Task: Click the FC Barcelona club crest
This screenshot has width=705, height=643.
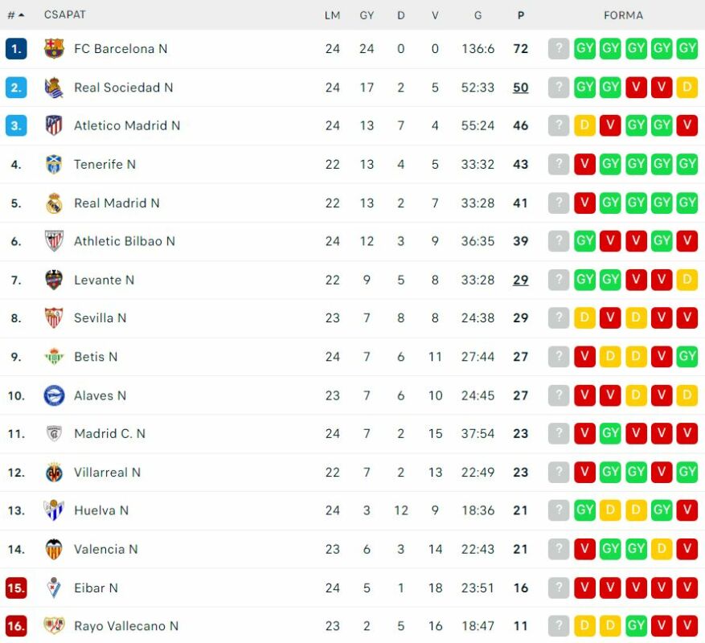Action: coord(54,49)
